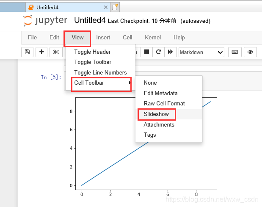This screenshot has height=207, width=262.
Task: Choose Toggle Toolbar from View menu
Action: pos(100,62)
